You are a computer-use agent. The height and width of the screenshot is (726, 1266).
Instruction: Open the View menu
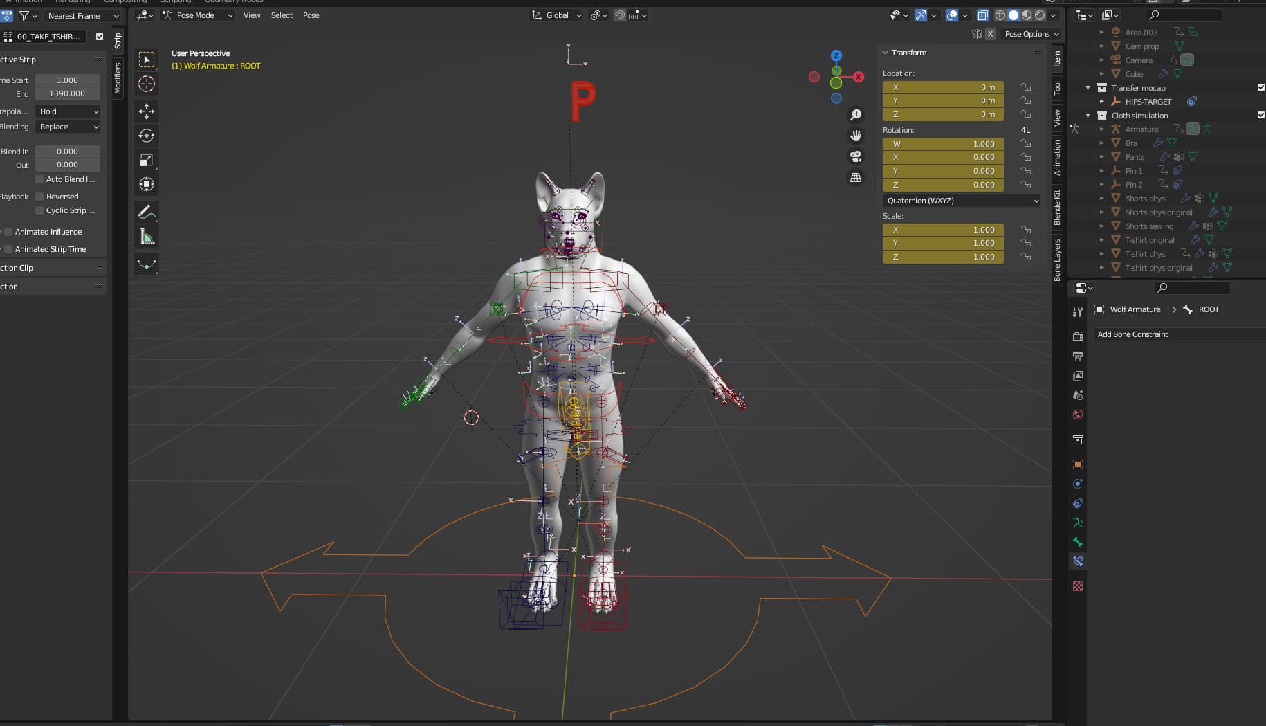pos(252,15)
